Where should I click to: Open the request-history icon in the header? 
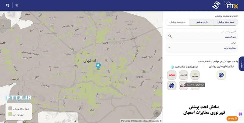point(8,5)
